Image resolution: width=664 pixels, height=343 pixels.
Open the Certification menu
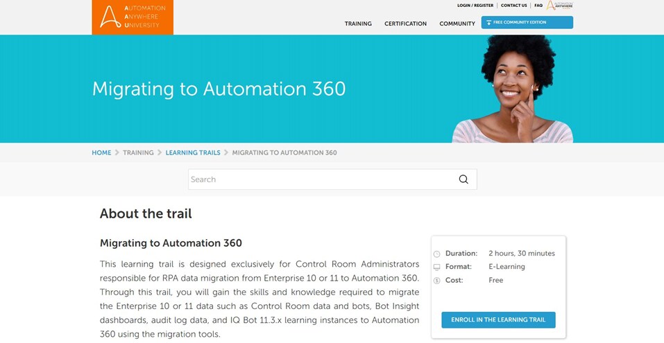coord(405,24)
